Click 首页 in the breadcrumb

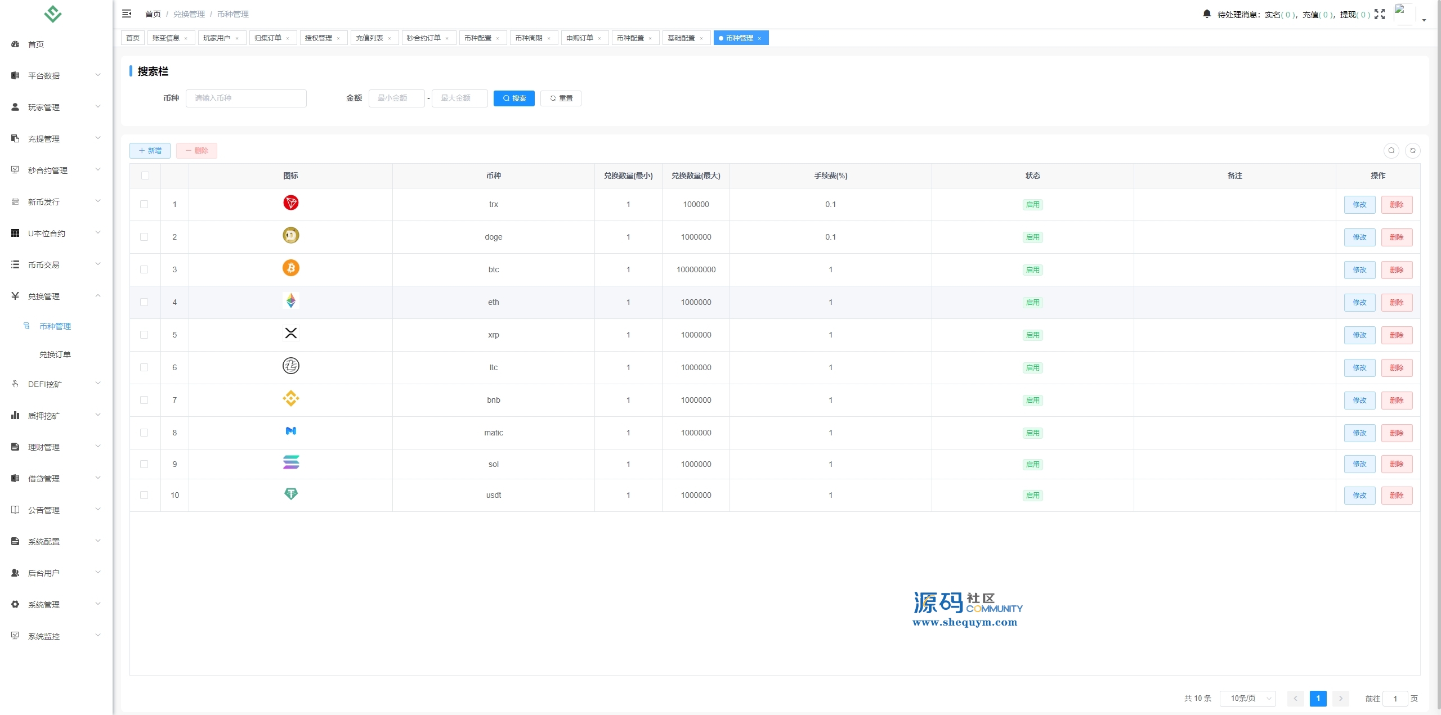[x=153, y=14]
